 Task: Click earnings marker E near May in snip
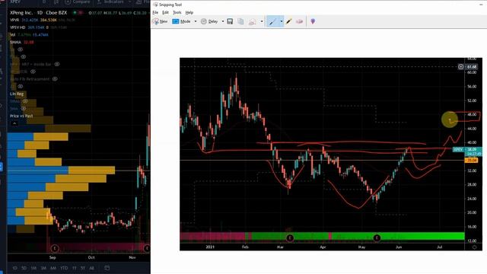377,238
